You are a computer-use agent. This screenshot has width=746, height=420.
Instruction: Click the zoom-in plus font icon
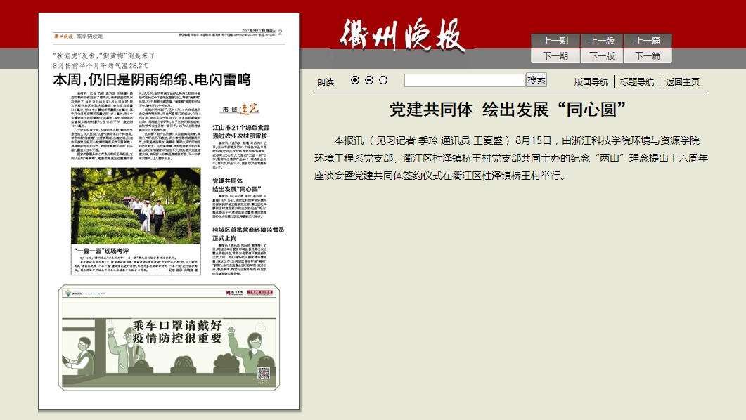(355, 80)
